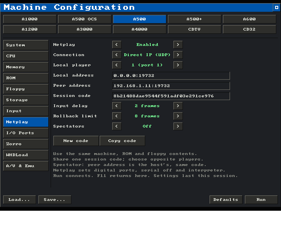Screen dimensions: 281x228
Task: Click left arrow for Netplay setting
Action: coord(117,45)
